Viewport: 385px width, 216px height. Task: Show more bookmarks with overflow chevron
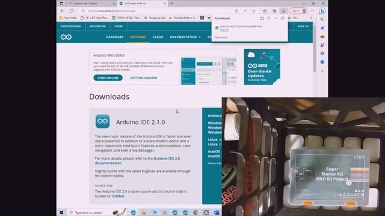(x=311, y=18)
